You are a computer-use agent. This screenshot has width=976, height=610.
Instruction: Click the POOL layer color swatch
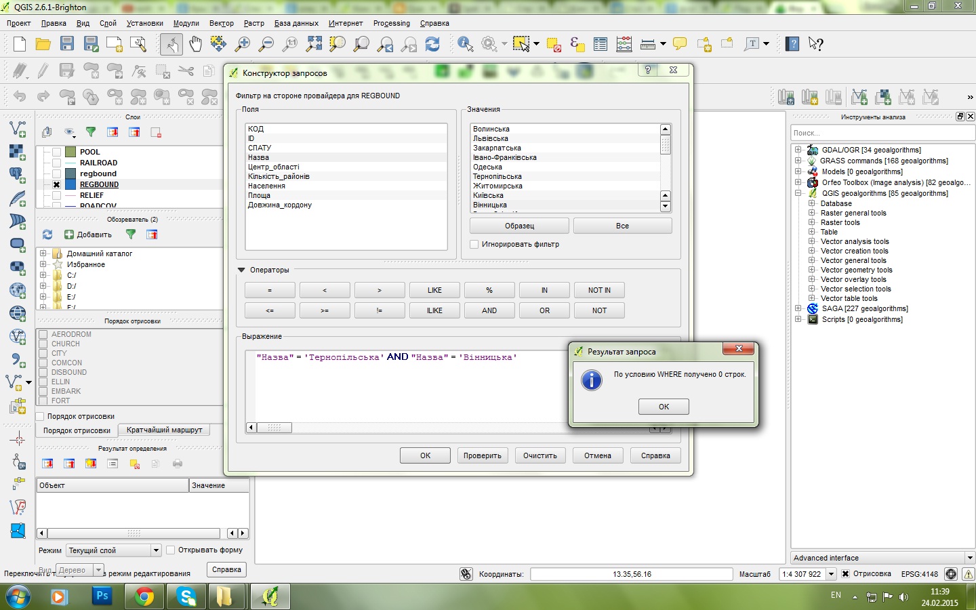(70, 152)
